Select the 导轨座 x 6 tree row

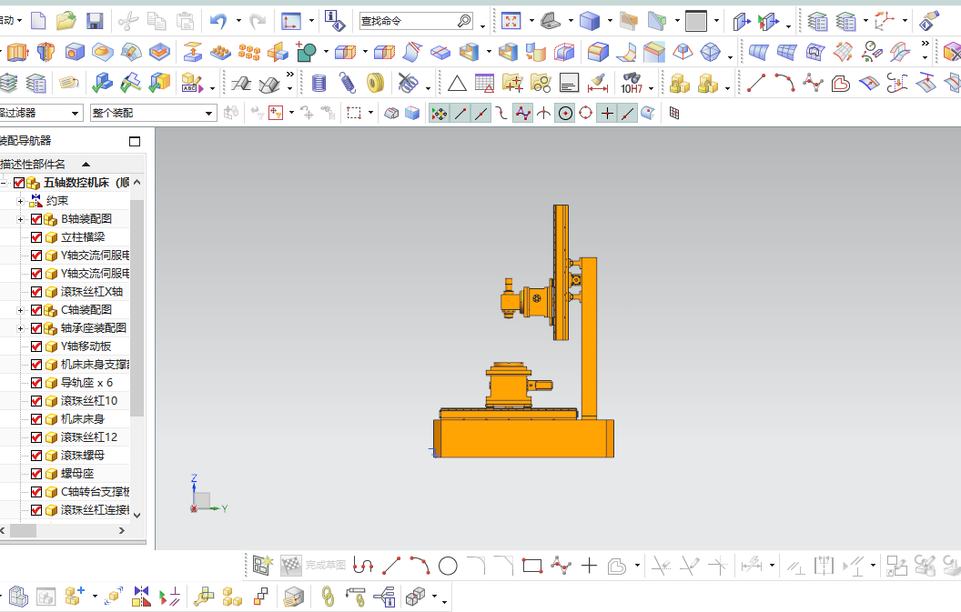66,383
